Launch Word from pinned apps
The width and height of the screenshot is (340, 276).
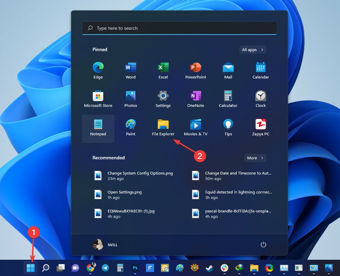[130, 71]
